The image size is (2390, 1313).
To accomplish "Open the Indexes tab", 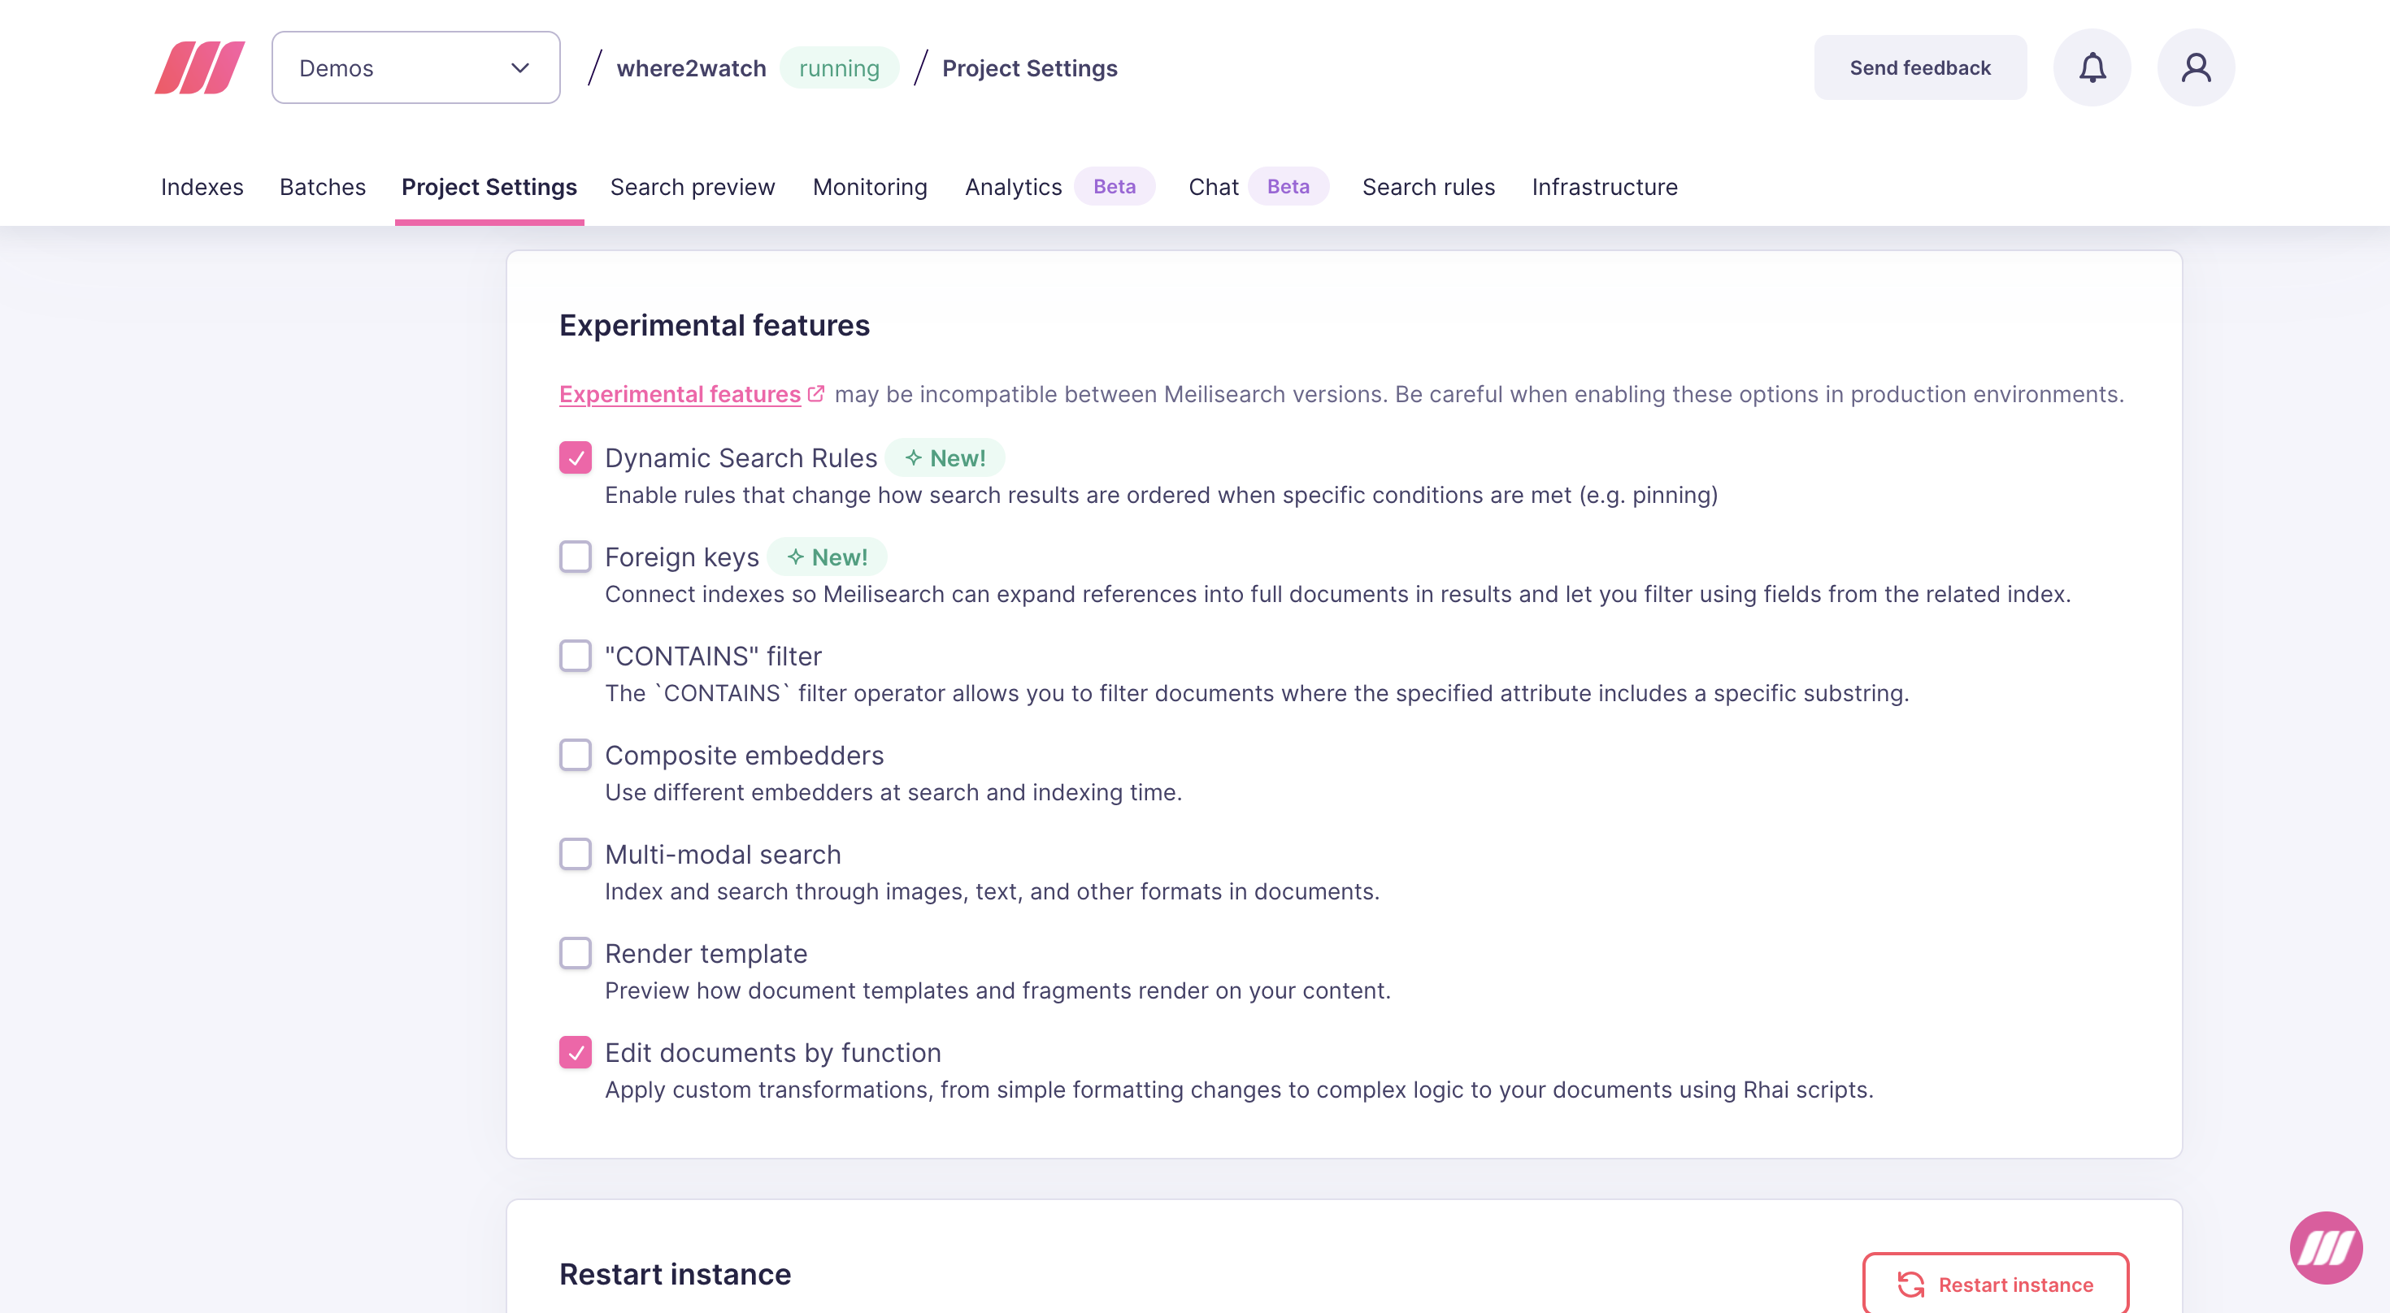I will point(202,188).
